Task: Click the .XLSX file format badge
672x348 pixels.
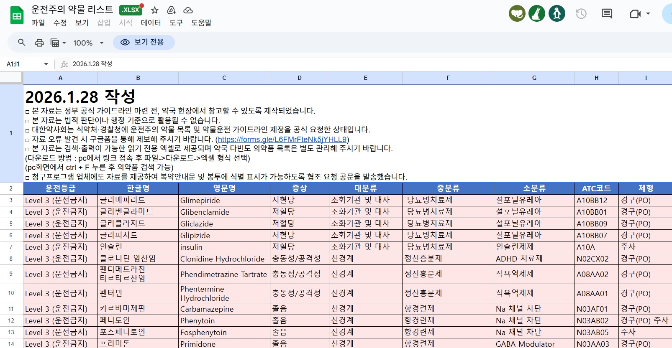Action: [x=131, y=10]
